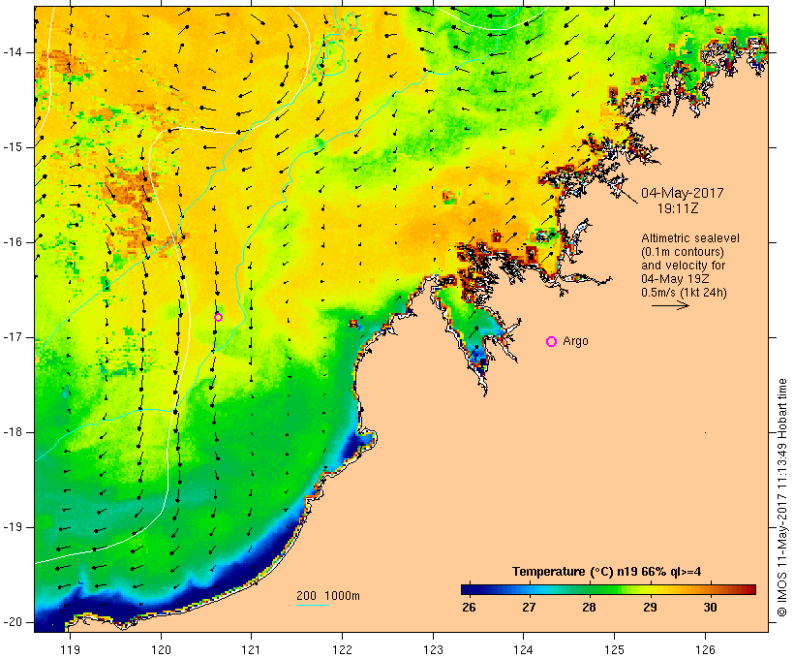794x659 pixels.
Task: Click the 0.5m/s velocity scale arrow
Action: tap(670, 305)
